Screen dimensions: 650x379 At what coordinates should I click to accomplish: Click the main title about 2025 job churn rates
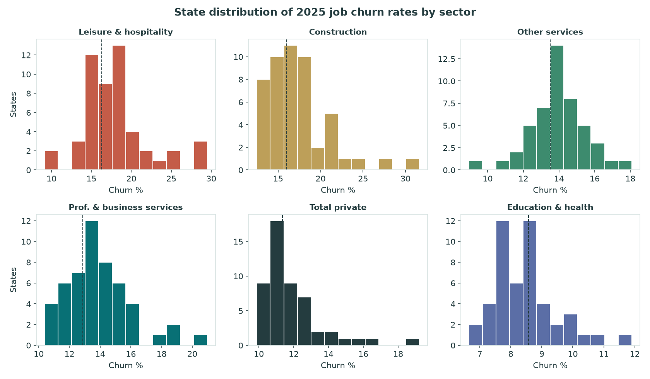tap(325, 12)
